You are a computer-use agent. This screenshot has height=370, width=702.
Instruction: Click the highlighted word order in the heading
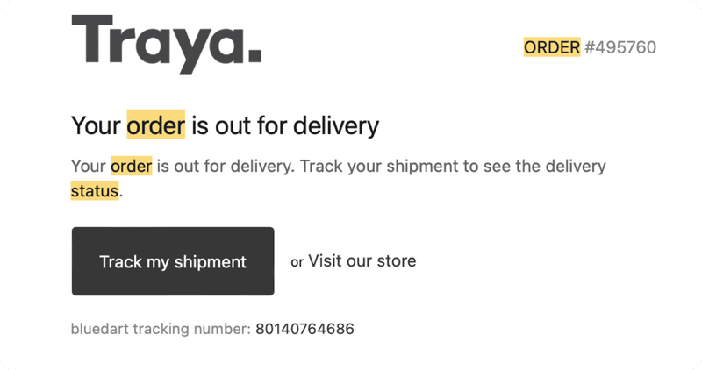155,126
